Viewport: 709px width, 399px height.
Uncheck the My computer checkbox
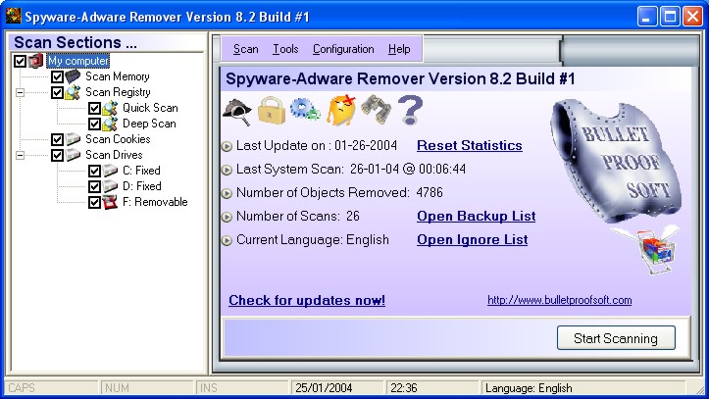point(20,61)
